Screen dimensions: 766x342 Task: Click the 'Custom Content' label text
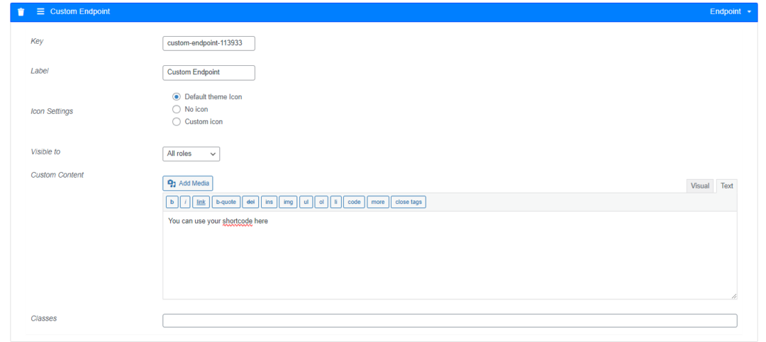(x=57, y=175)
